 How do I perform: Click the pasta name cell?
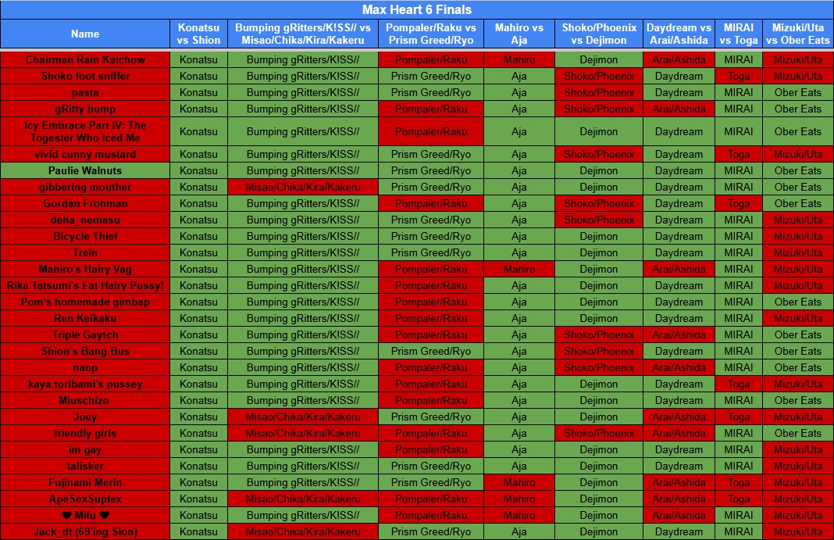(x=85, y=92)
